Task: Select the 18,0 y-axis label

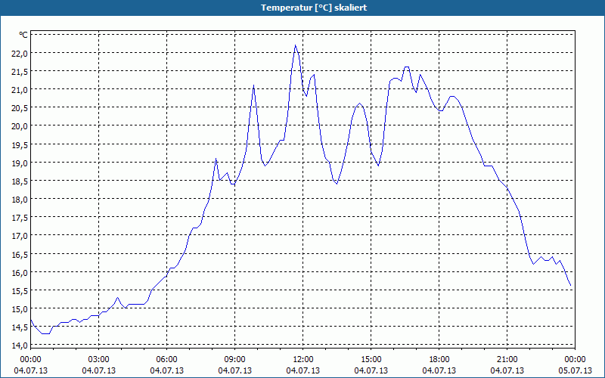Action: tap(20, 200)
